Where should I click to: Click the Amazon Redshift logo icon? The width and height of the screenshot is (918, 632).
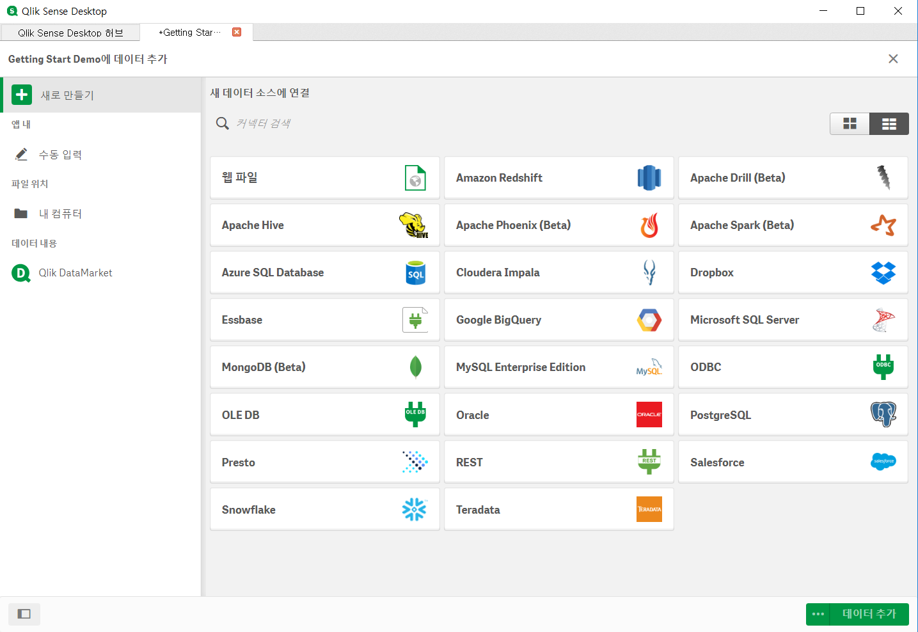point(649,178)
